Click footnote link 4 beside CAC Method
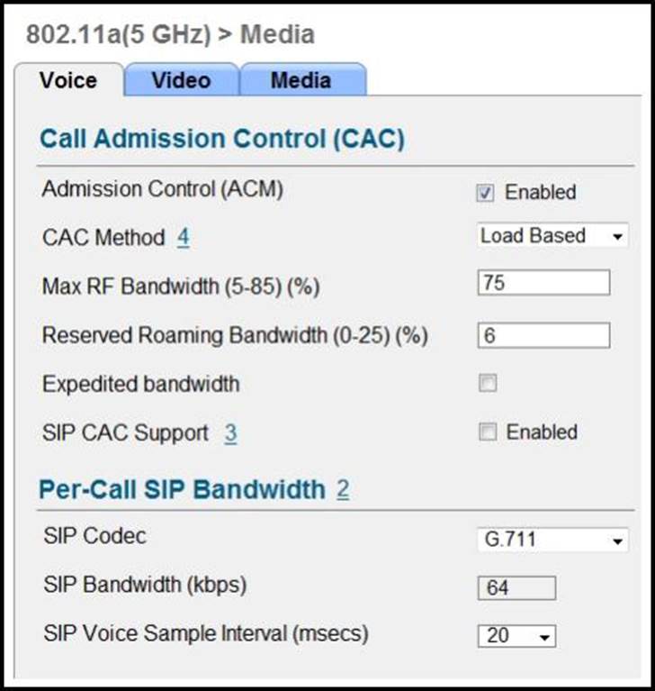 184,238
